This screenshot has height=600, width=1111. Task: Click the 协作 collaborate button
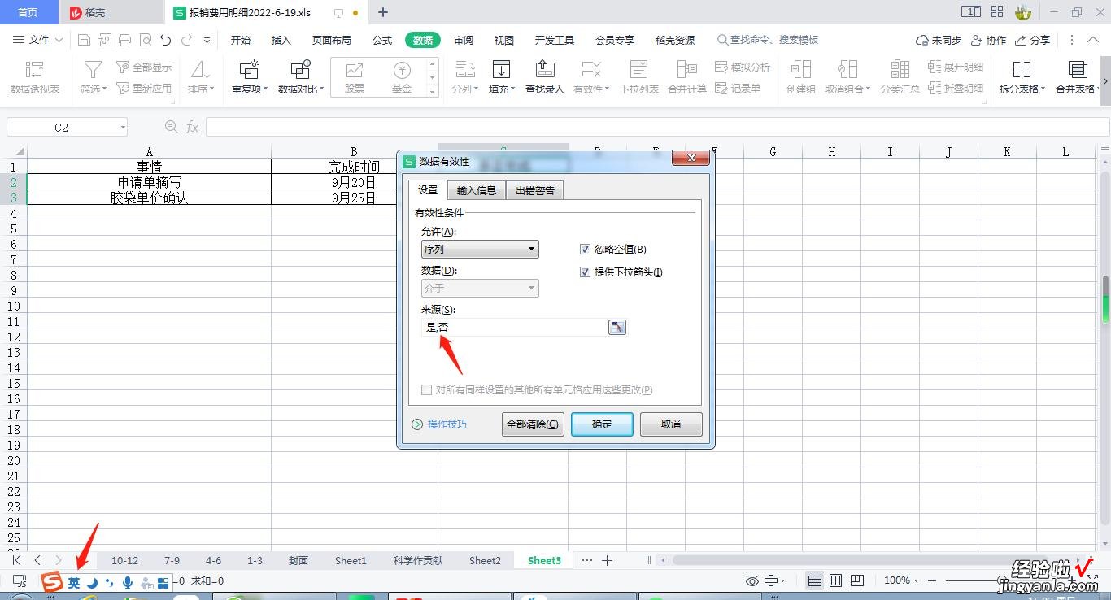click(x=989, y=40)
